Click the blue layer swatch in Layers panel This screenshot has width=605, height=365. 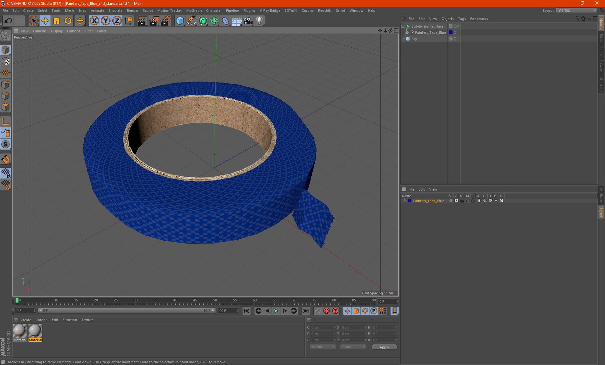[409, 201]
